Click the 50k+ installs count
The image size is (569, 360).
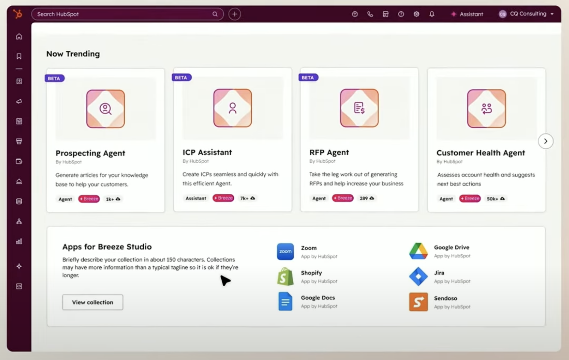pos(496,199)
